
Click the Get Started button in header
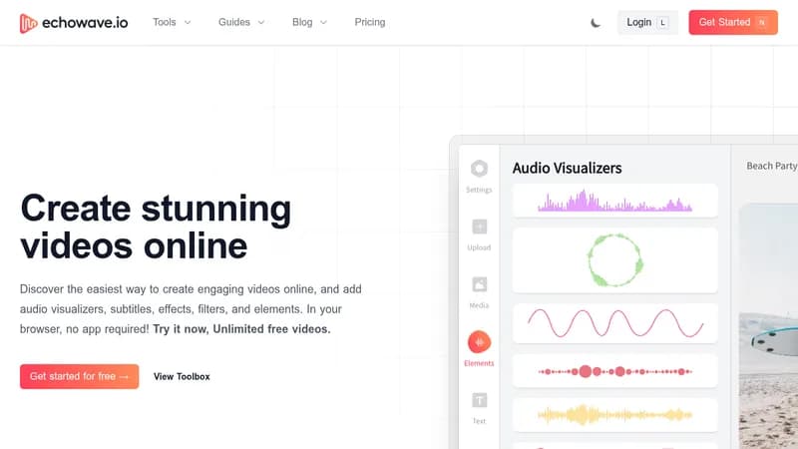pos(733,22)
